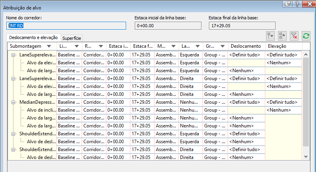This screenshot has height=172, width=316.
Task: Open the Submontagem column filter arrow
Action: (x=49, y=46)
